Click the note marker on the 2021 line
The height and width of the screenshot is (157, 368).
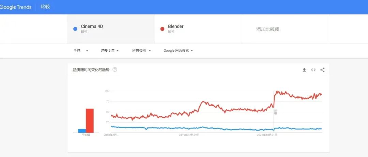tap(276, 112)
